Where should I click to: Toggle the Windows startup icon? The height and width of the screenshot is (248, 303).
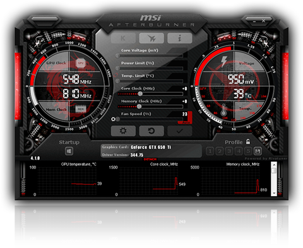click(x=69, y=151)
